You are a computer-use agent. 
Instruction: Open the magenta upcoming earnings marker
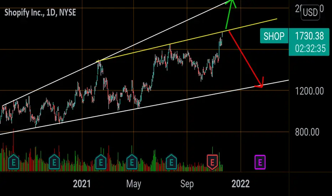[260, 162]
